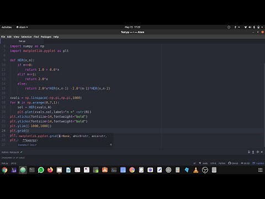The width and height of the screenshot is (265, 199).
Task: Open the Find menu
Action: point(36,36)
